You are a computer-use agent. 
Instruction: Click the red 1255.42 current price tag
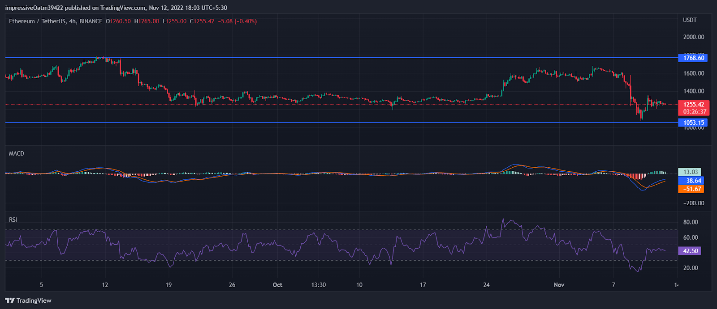coord(693,105)
